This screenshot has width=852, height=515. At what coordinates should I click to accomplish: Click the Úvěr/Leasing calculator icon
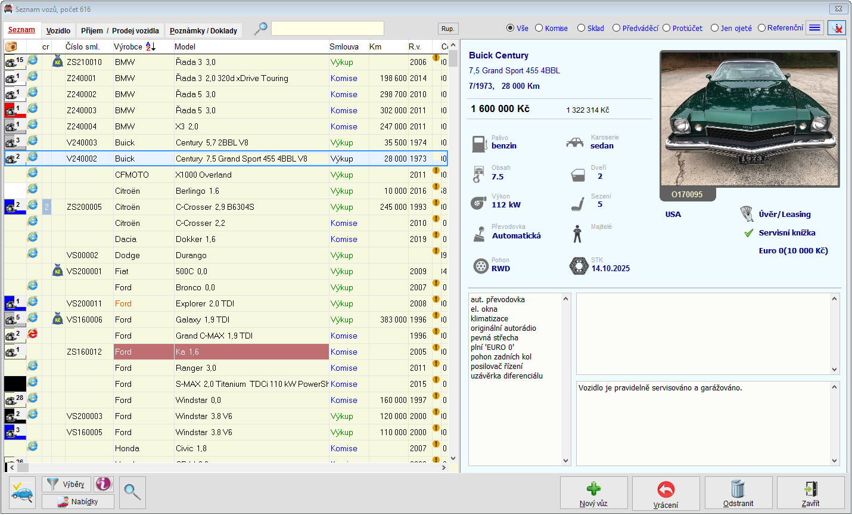point(747,214)
